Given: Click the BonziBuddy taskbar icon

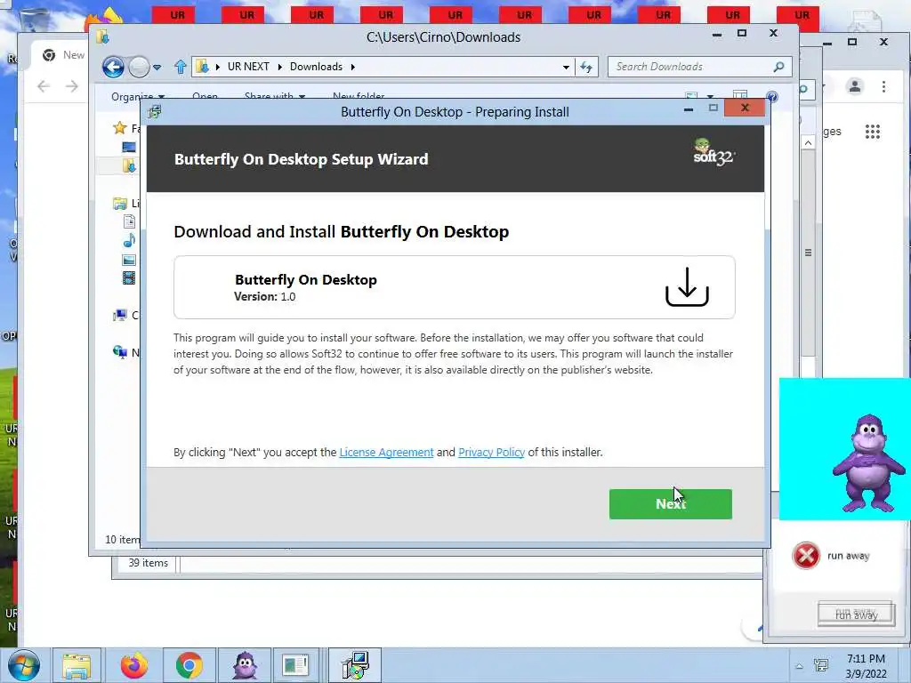Looking at the screenshot, I should coord(245,665).
